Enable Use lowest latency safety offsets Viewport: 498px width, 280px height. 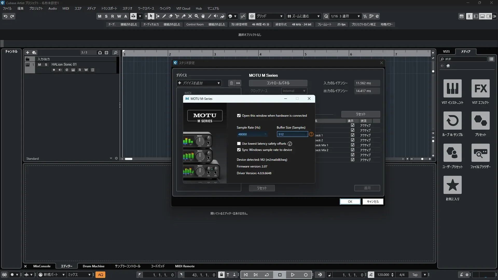click(x=239, y=144)
